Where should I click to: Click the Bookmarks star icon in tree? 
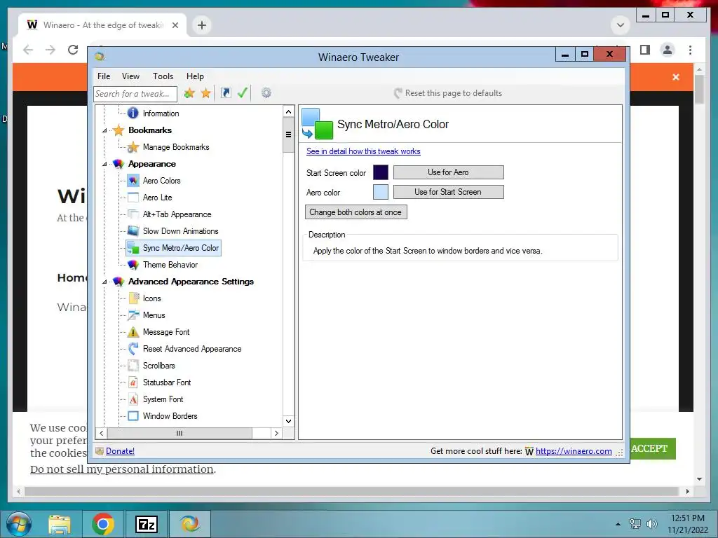click(118, 130)
